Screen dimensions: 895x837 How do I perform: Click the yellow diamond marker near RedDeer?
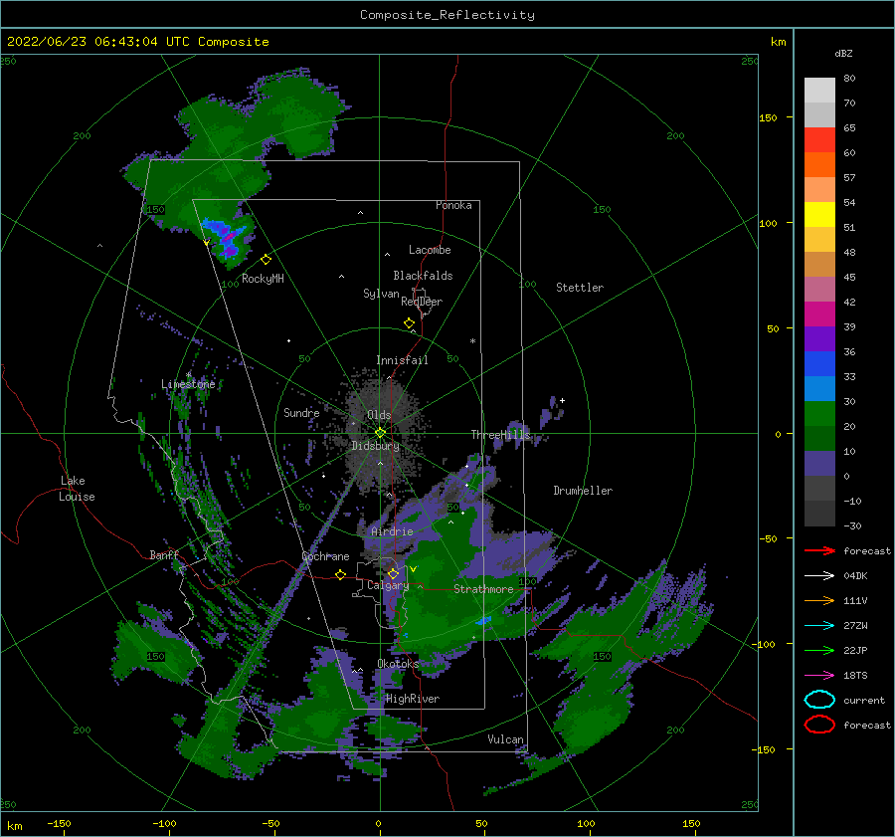[410, 322]
